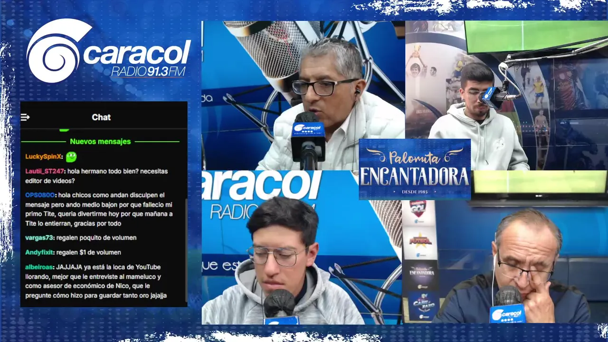This screenshot has width=608, height=342.
Task: Click the Palomita Encantadora sponsor banner
Action: pyautogui.click(x=414, y=169)
